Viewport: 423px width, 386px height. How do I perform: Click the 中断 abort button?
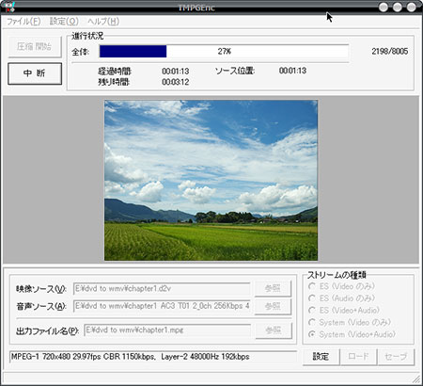point(35,73)
